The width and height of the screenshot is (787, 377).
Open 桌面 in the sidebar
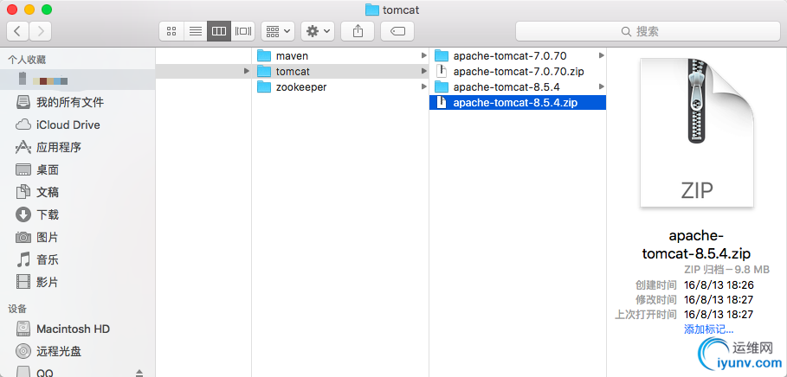(x=78, y=170)
